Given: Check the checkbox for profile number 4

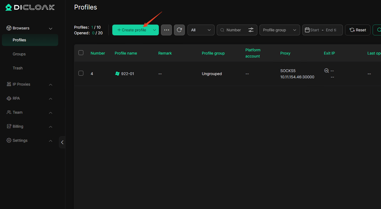Looking at the screenshot, I should [81, 73].
